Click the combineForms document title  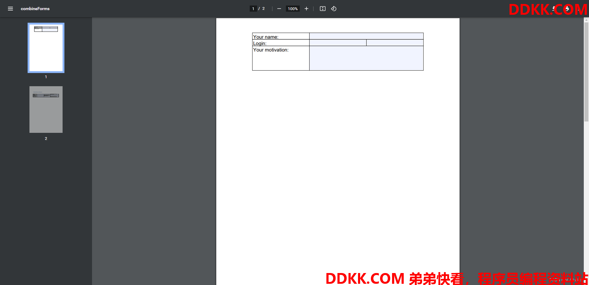coord(35,9)
